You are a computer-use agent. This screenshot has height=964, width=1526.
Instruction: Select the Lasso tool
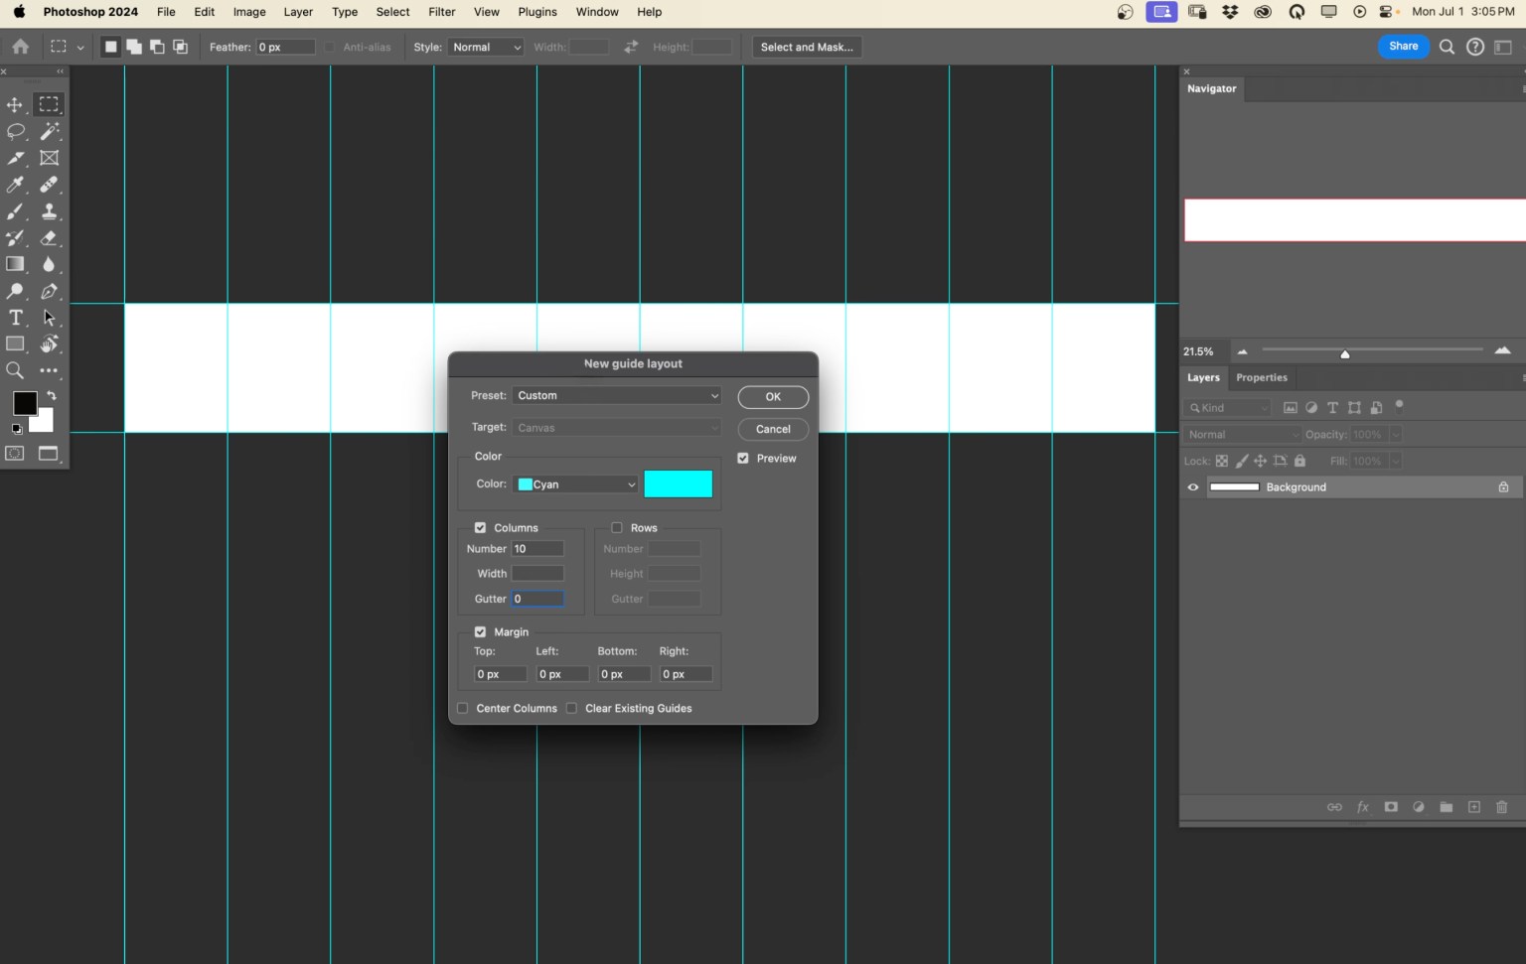tap(15, 131)
